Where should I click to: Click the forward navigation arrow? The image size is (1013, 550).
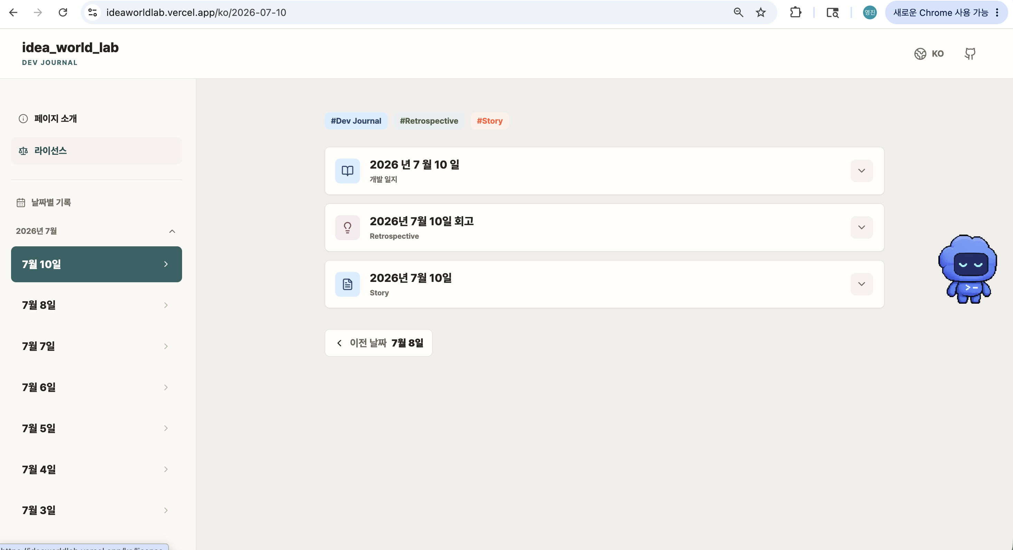tap(38, 12)
